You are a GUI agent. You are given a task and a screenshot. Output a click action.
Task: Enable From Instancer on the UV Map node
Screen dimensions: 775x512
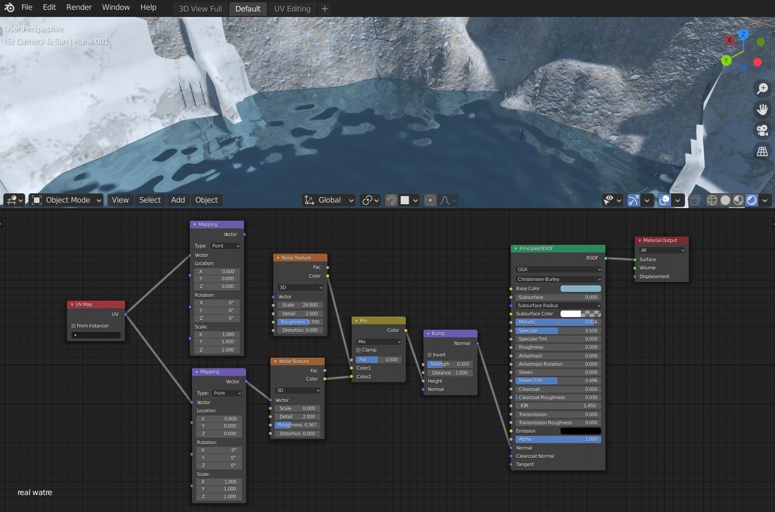click(73, 325)
